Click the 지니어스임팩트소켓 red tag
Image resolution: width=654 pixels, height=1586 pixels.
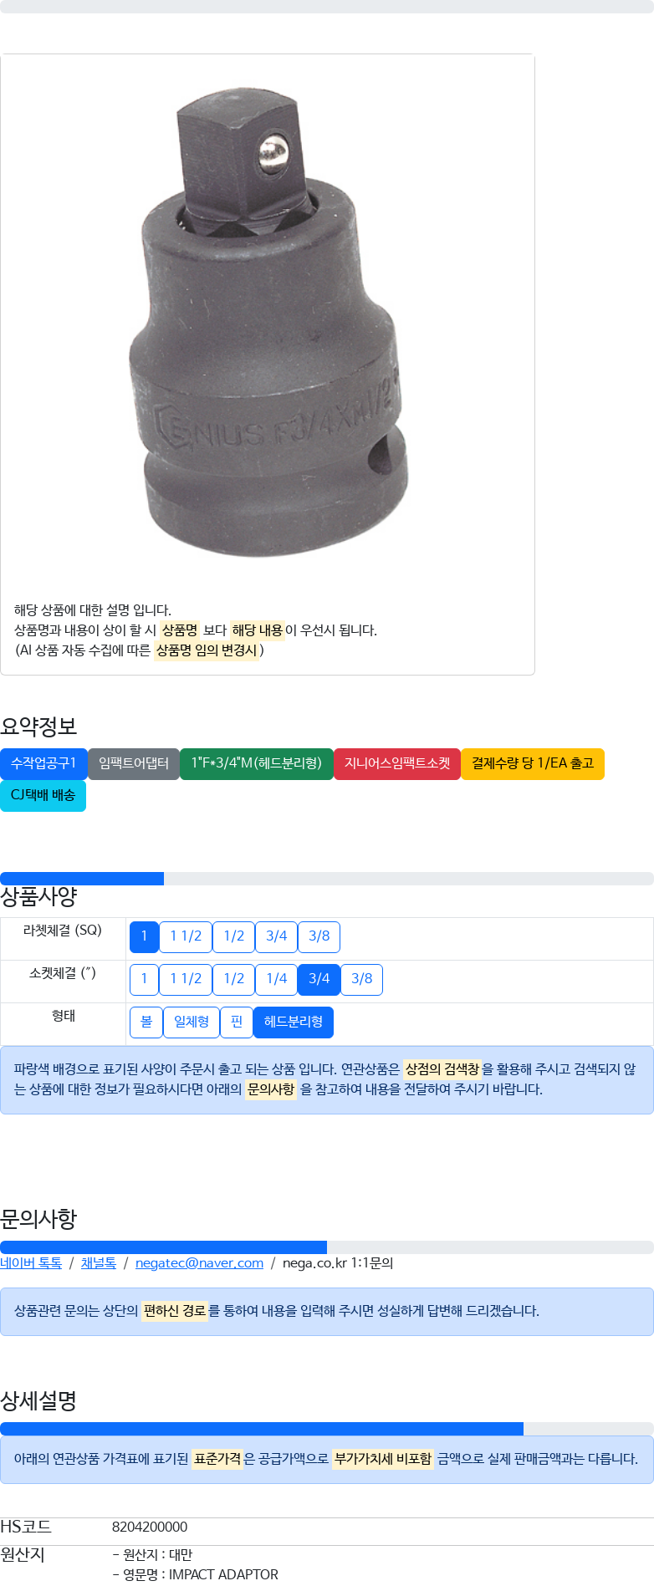pyautogui.click(x=397, y=763)
